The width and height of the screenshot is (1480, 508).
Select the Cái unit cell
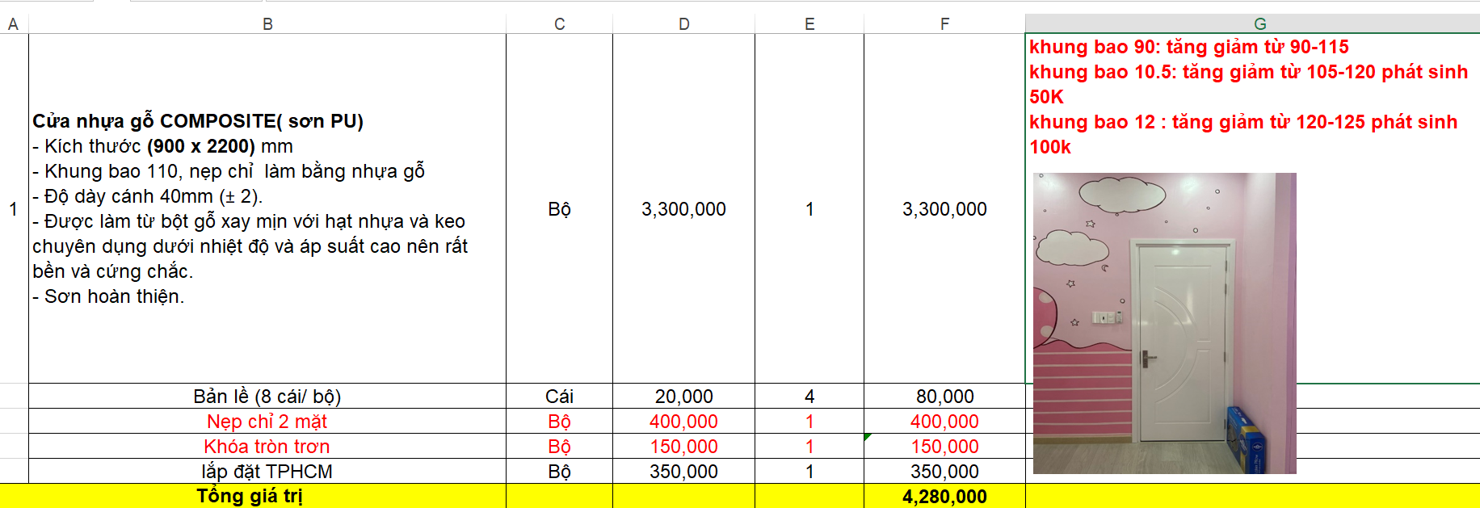559,397
